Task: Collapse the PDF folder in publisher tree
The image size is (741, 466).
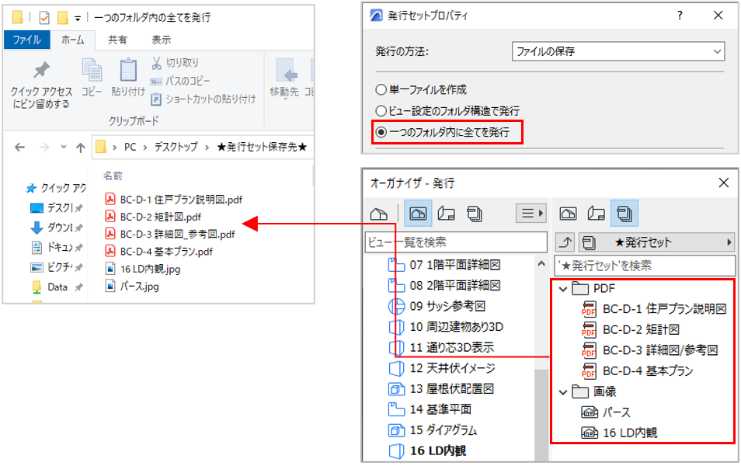Action: (563, 289)
